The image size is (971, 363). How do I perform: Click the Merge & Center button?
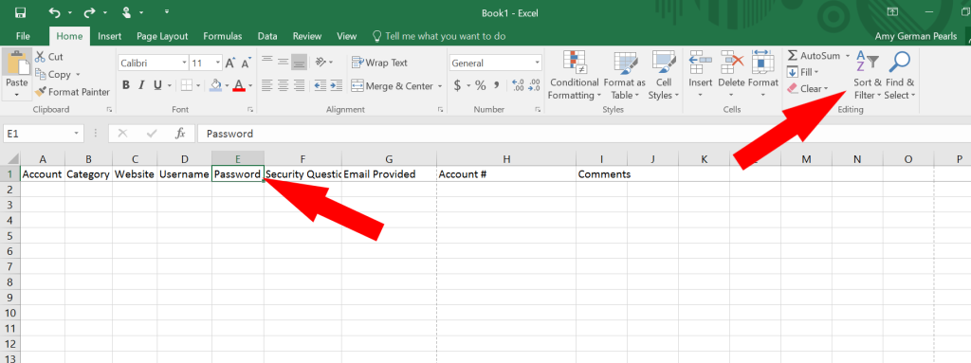pyautogui.click(x=392, y=86)
